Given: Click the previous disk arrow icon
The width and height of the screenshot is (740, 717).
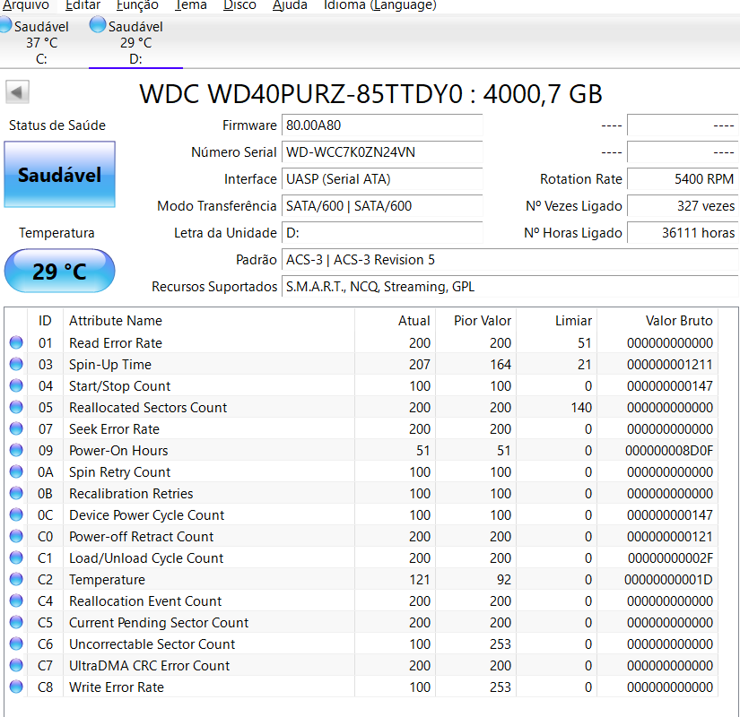Looking at the screenshot, I should tap(18, 92).
